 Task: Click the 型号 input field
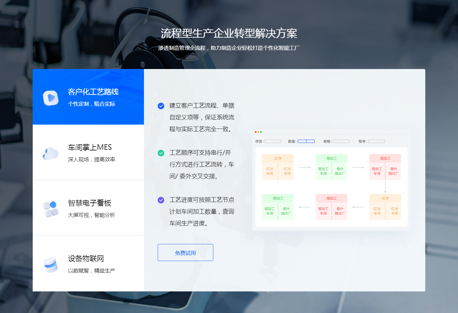(377, 141)
